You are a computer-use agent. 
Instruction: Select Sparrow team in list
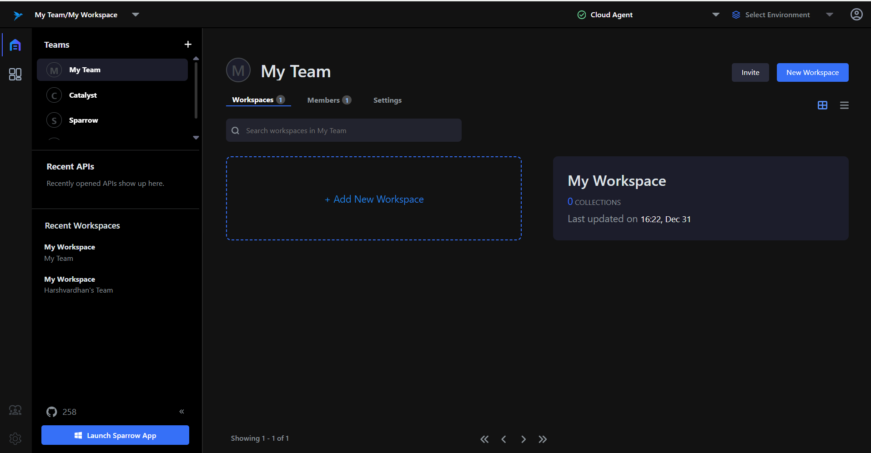pos(112,120)
